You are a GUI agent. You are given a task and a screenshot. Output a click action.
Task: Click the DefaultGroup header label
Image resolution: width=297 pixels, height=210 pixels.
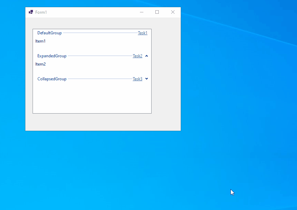pyautogui.click(x=49, y=33)
